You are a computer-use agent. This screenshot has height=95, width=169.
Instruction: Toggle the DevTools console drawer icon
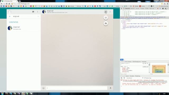[x=160, y=8]
